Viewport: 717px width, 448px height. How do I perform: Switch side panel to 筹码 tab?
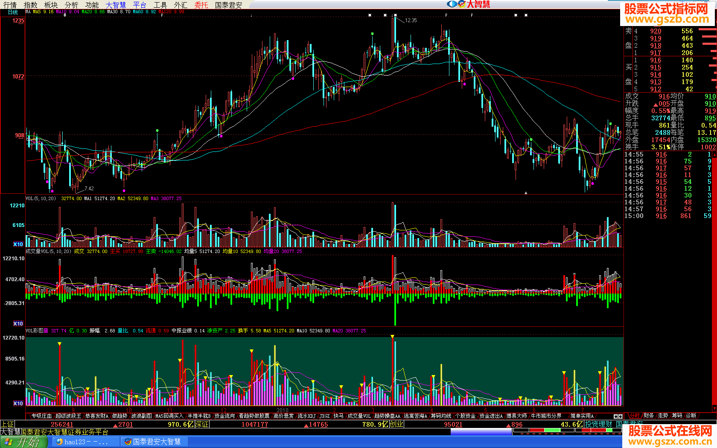[677, 416]
